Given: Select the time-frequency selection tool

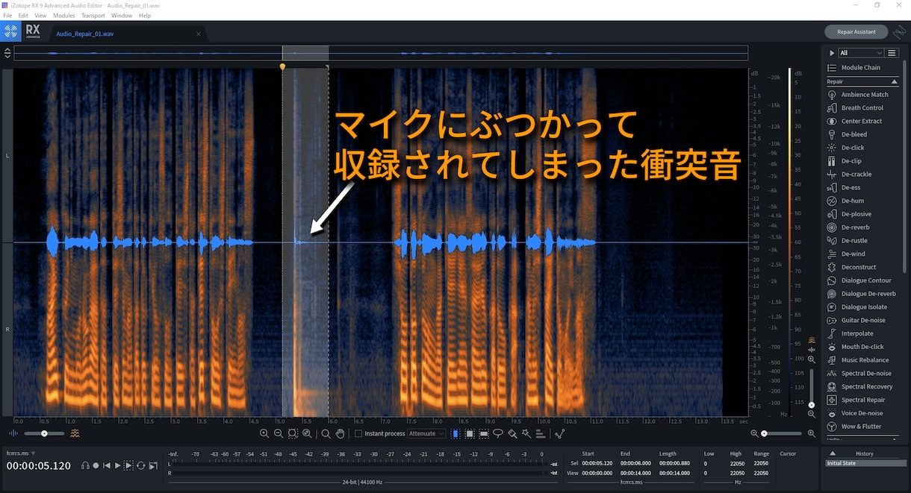Looking at the screenshot, I should (x=469, y=433).
